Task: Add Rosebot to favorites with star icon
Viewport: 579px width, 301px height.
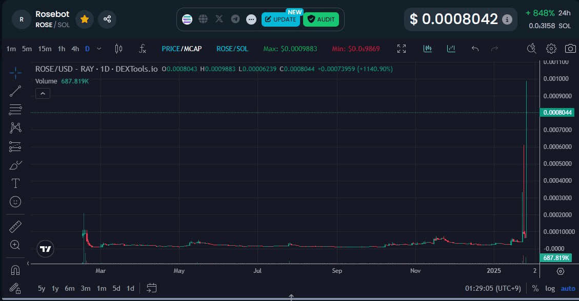Action: coord(85,19)
